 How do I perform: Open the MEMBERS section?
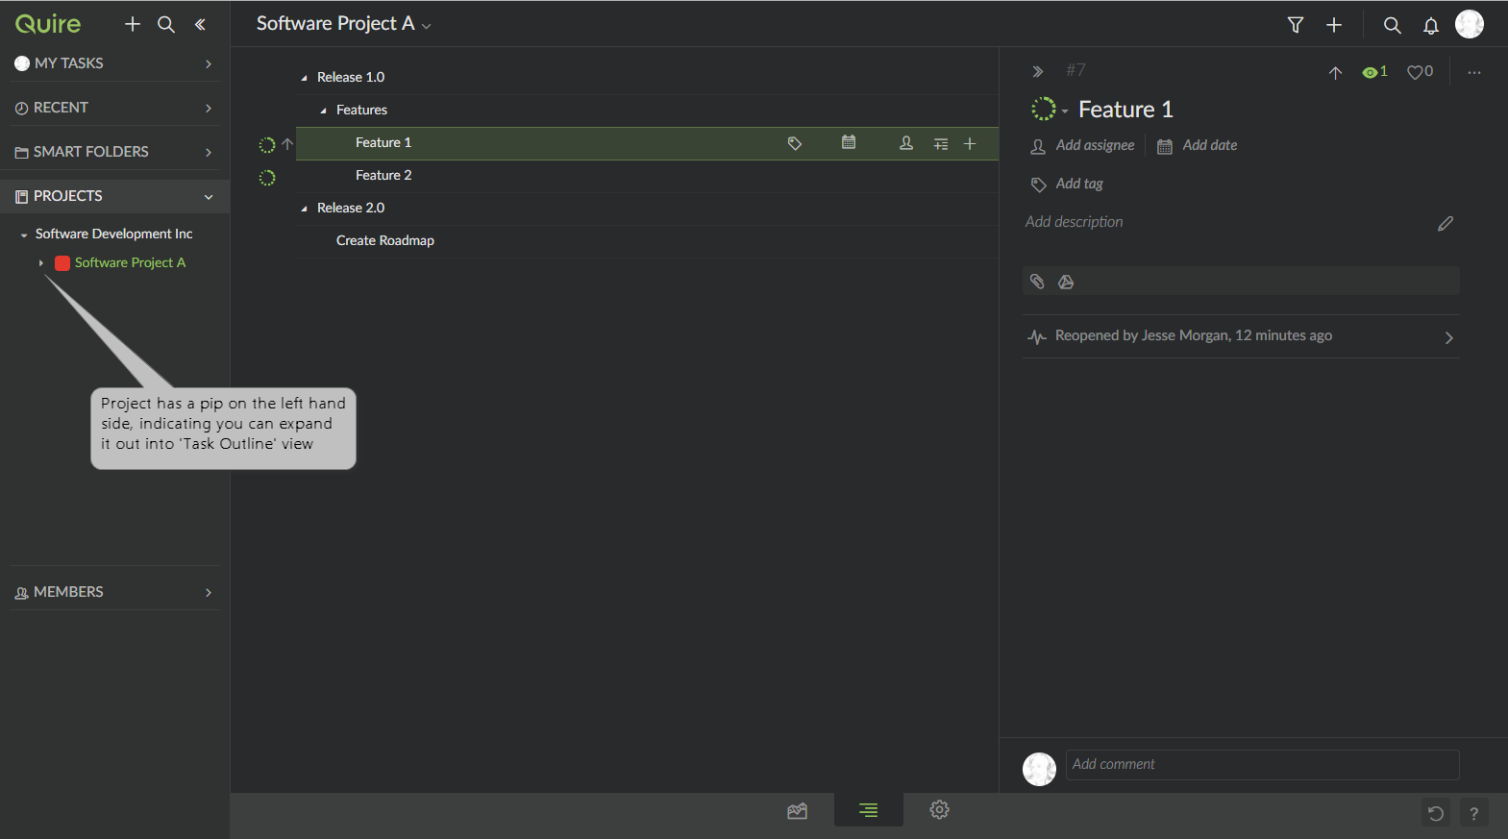tap(114, 592)
